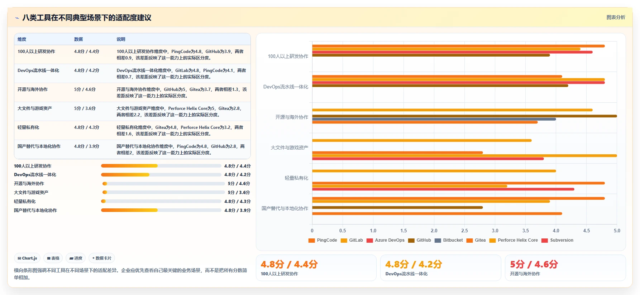Click the 4.8分 / 4.3分 value in the table
This screenshot has height=295, width=640.
[87, 127]
